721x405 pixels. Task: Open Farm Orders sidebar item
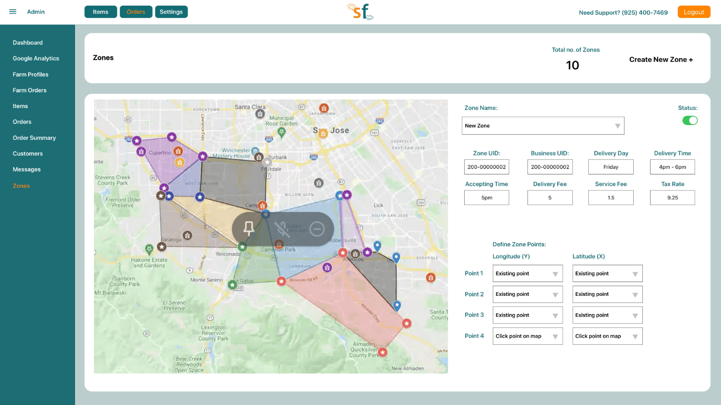point(30,90)
